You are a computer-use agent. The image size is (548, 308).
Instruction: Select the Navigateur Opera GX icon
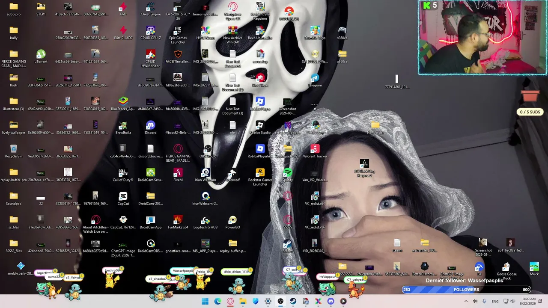233,11
